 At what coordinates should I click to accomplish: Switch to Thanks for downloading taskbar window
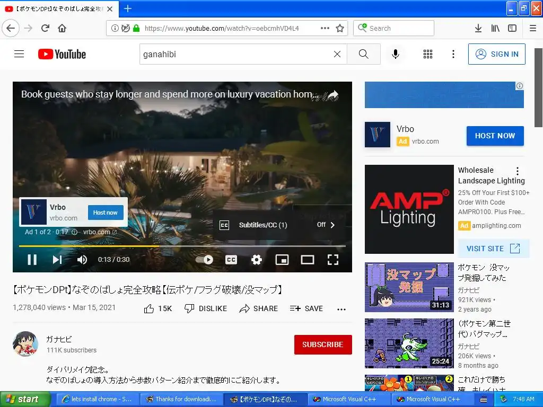[181, 400]
